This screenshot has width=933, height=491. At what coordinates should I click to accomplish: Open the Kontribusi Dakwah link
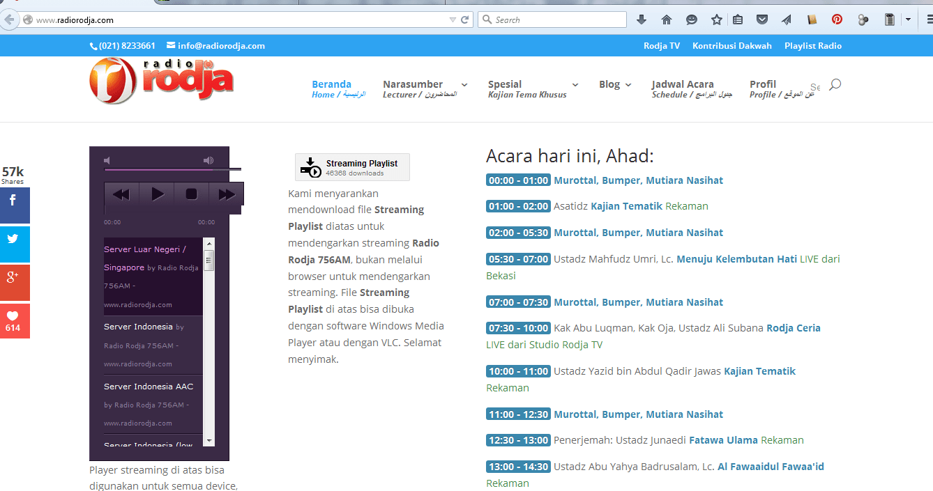point(732,46)
